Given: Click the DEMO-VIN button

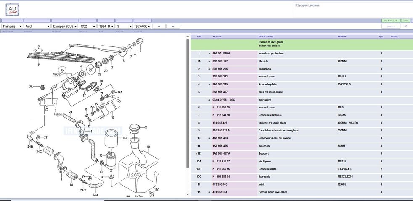Looking at the screenshot, I should tap(391, 20).
